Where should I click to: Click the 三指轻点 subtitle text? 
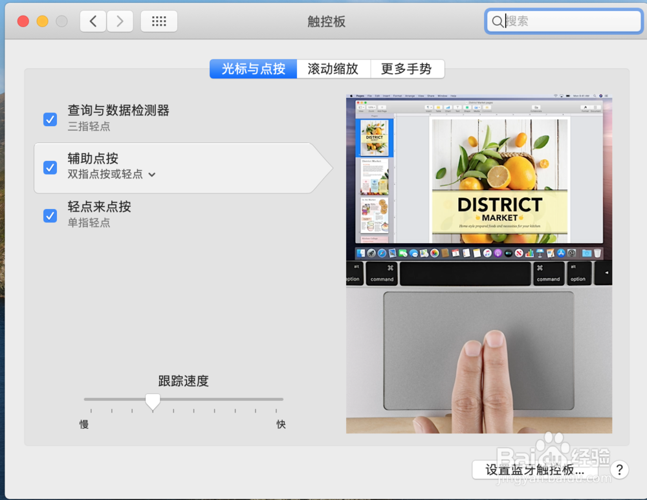click(89, 126)
